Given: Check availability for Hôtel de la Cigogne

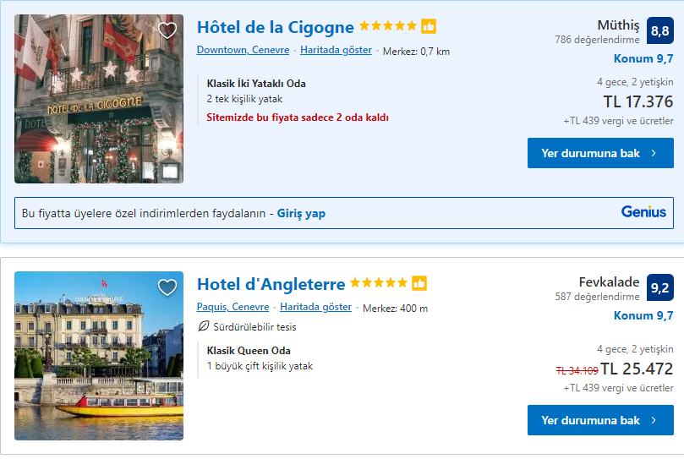Looking at the screenshot, I should [599, 153].
